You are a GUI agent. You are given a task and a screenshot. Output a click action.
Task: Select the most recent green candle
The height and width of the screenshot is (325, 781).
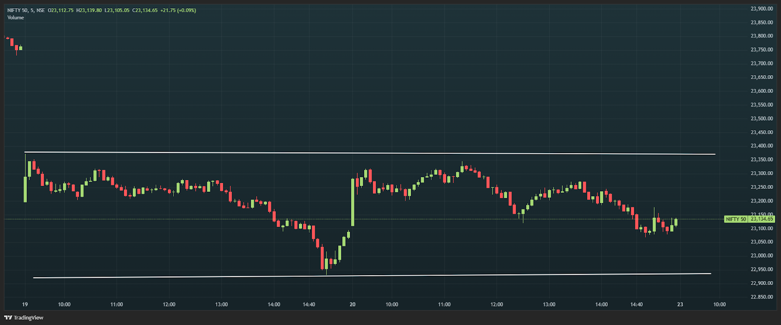pos(676,223)
